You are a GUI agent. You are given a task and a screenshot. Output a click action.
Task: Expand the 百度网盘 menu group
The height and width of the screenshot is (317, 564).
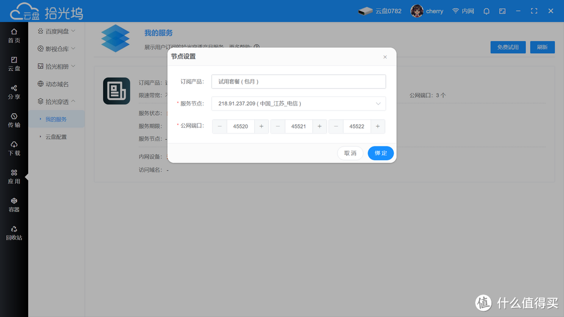coord(56,31)
